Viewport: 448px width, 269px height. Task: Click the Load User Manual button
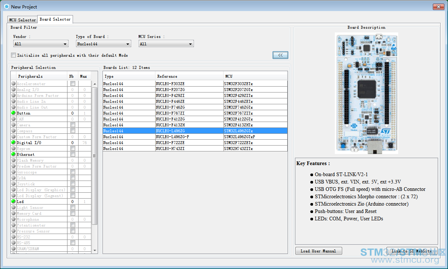(319, 251)
